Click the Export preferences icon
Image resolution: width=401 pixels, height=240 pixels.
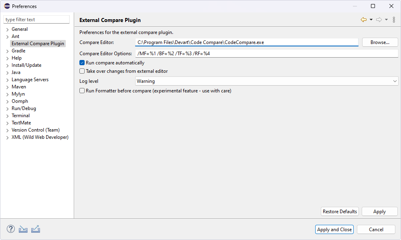coord(36,229)
